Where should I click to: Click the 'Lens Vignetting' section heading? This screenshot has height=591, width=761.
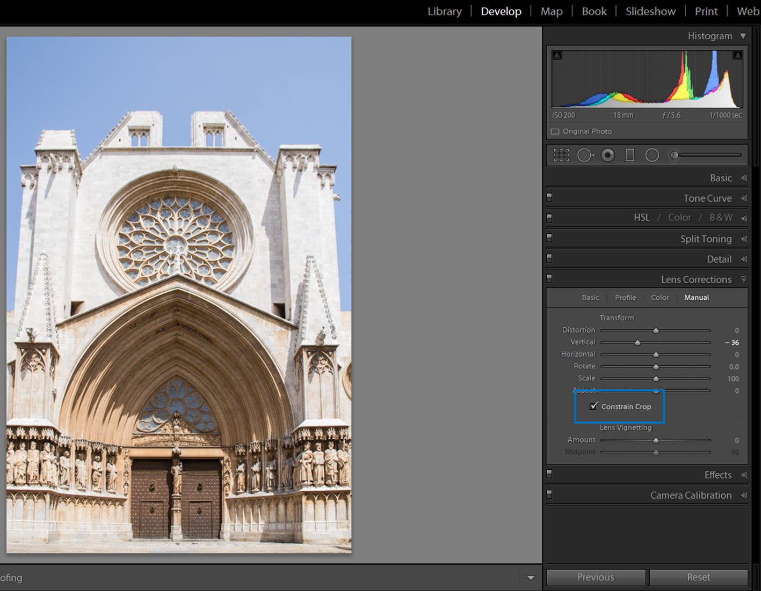tap(626, 427)
